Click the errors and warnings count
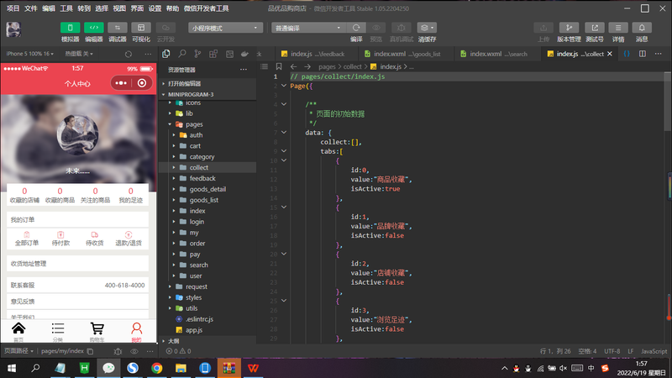 (x=178, y=351)
